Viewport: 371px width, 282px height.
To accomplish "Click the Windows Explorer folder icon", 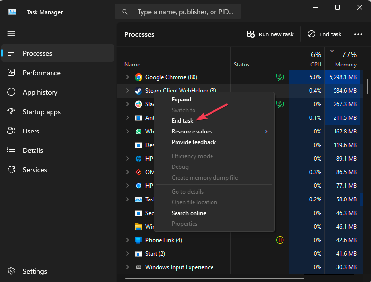I will pyautogui.click(x=139, y=227).
